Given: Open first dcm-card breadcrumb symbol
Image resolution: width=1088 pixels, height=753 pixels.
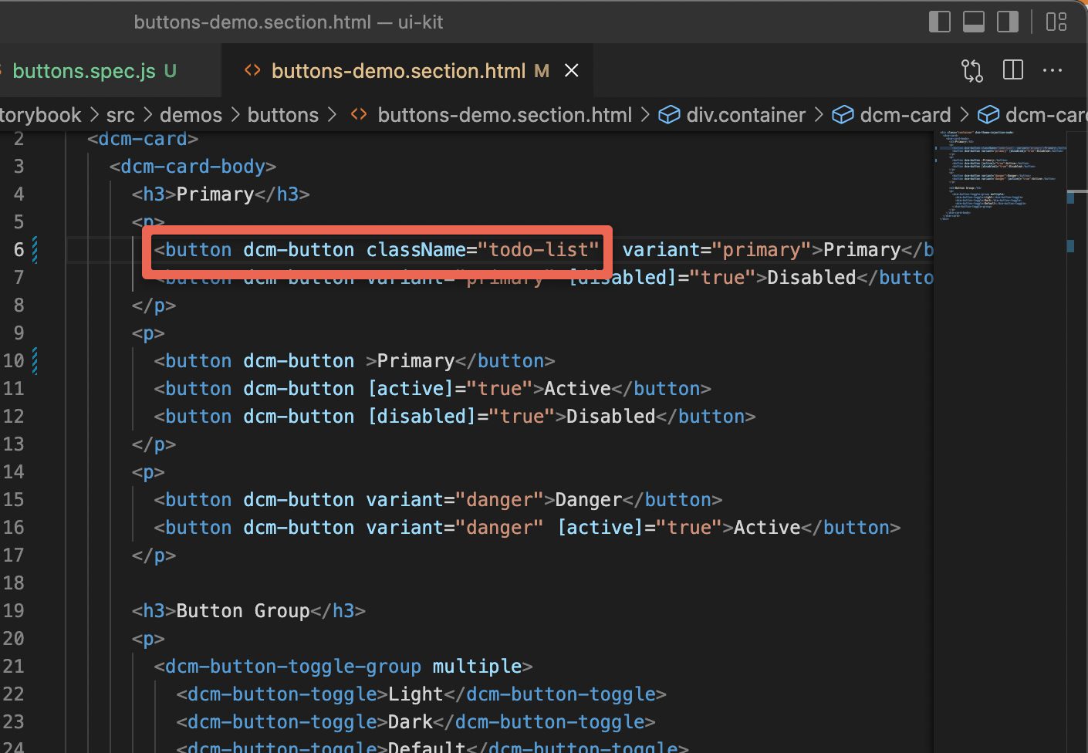Looking at the screenshot, I should [905, 115].
